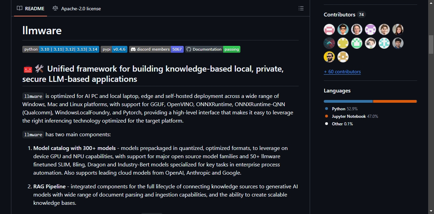Switch to the Apache-2.0 license tab

pyautogui.click(x=77, y=8)
